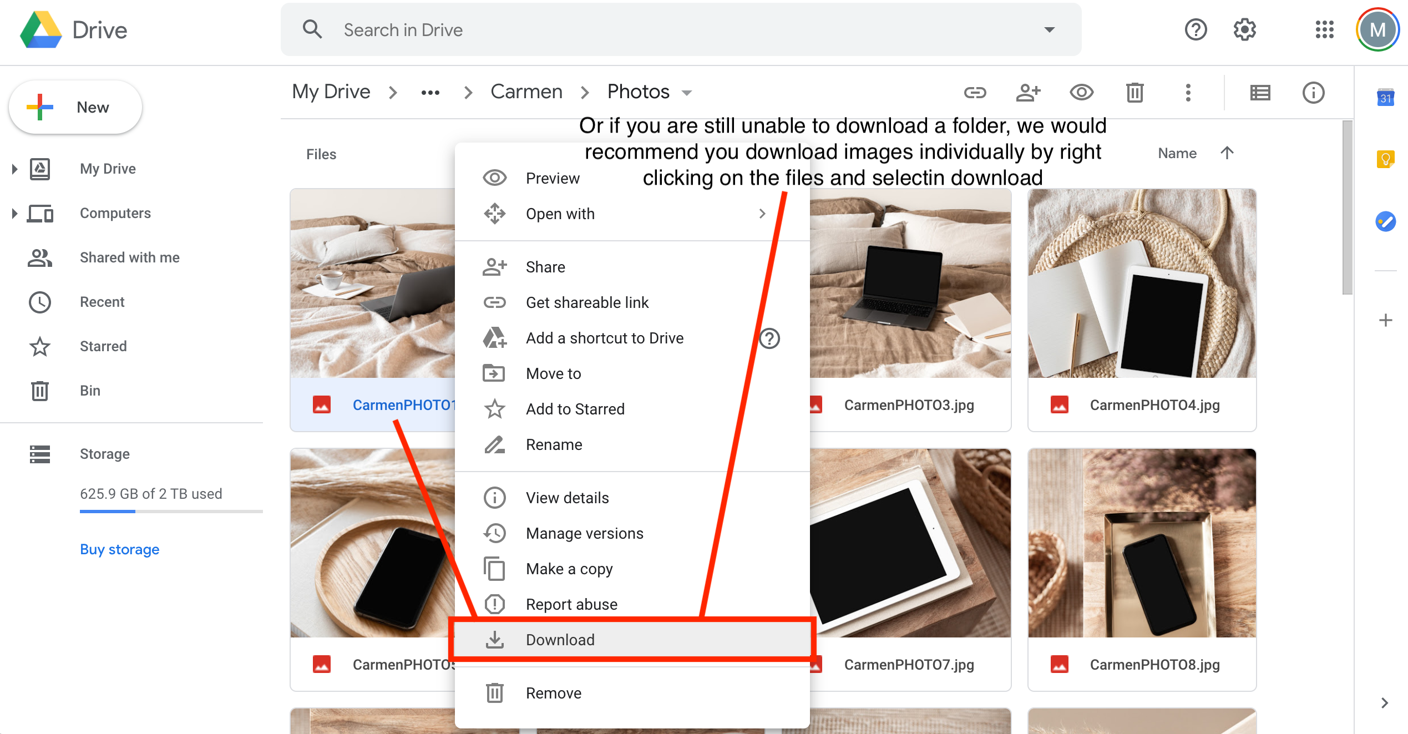Viewport: 1408px width, 734px height.
Task: Open Google Calendar from side panel
Action: 1385,98
